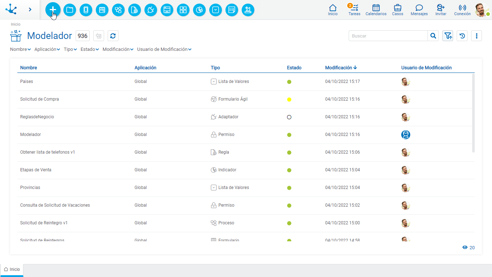Select the pie chart indicator toolbar icon
Image resolution: width=492 pixels, height=277 pixels.
[199, 10]
